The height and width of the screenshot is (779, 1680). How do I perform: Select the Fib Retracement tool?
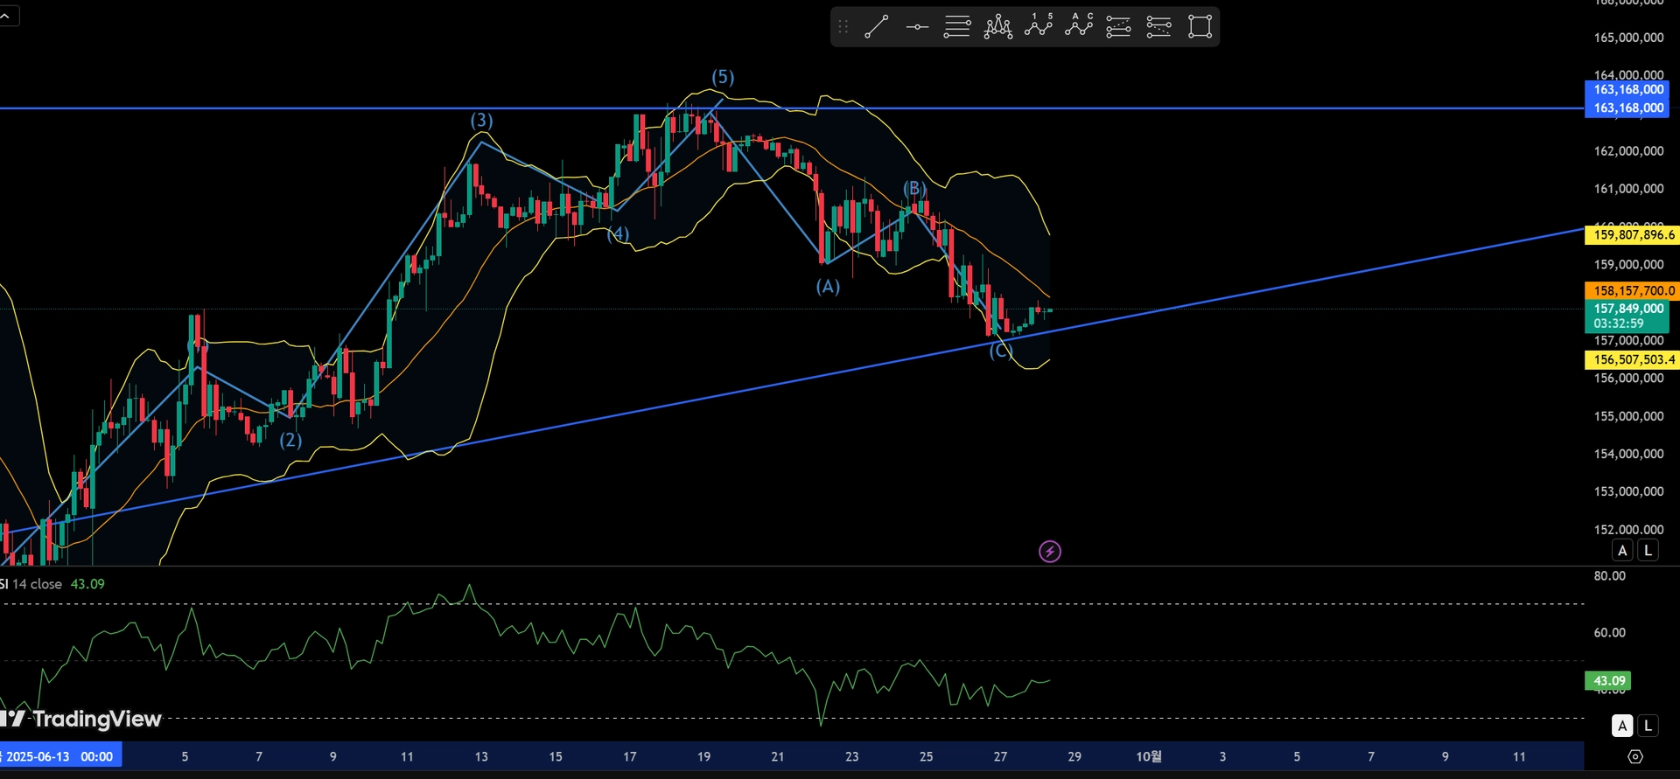coord(957,27)
